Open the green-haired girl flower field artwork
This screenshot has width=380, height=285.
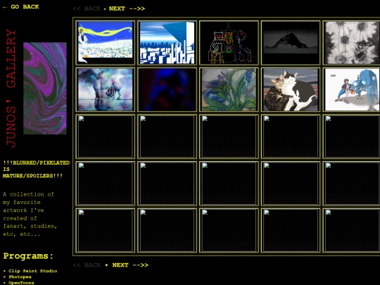coord(106,43)
